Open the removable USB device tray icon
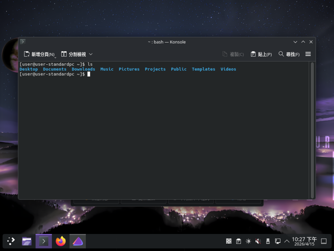334x251 pixels. pos(268,241)
